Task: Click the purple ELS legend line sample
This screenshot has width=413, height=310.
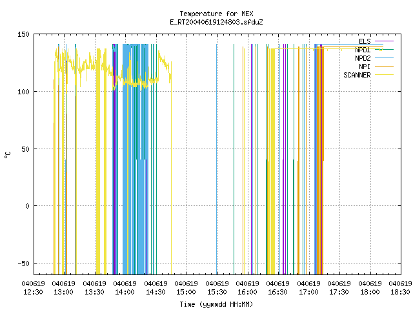Action: point(384,41)
